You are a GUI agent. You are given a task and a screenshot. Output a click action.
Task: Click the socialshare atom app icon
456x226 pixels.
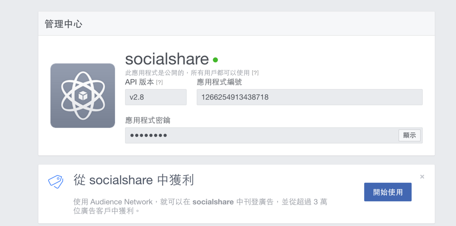pyautogui.click(x=83, y=96)
